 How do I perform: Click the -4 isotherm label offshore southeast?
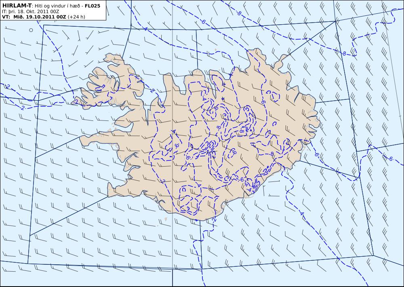click(301, 214)
